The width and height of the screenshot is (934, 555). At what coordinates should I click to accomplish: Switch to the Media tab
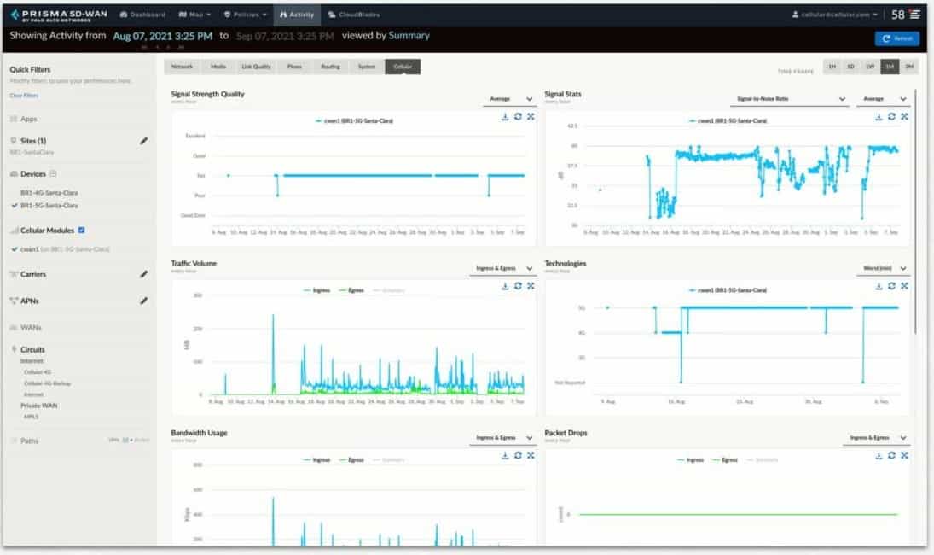coord(218,67)
